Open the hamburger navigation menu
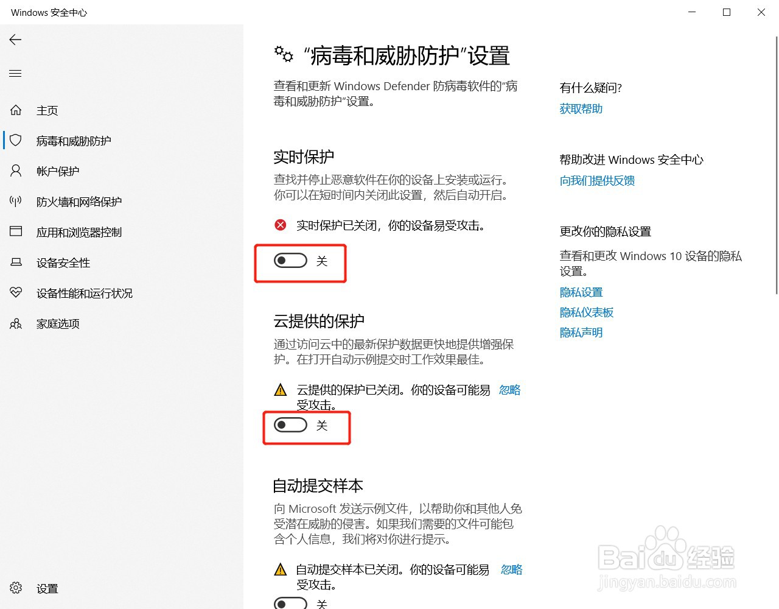This screenshot has width=779, height=609. coord(15,73)
